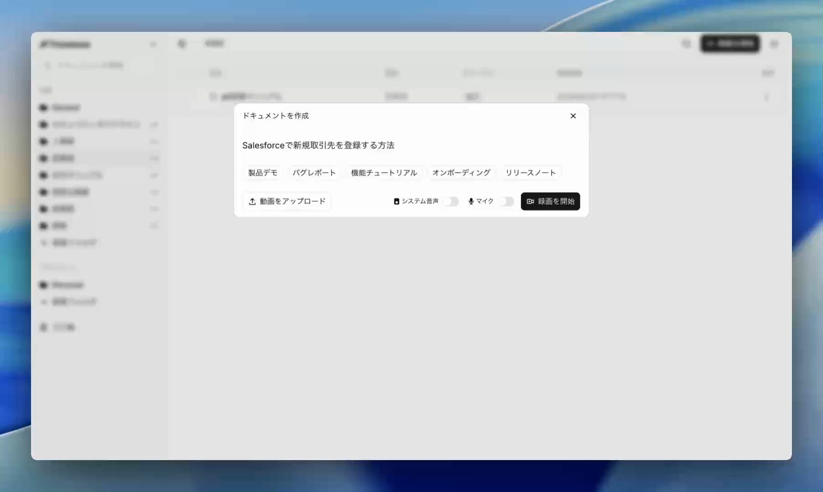
Task: Click the ドキュメントを作成 dialog title
Action: pyautogui.click(x=276, y=116)
